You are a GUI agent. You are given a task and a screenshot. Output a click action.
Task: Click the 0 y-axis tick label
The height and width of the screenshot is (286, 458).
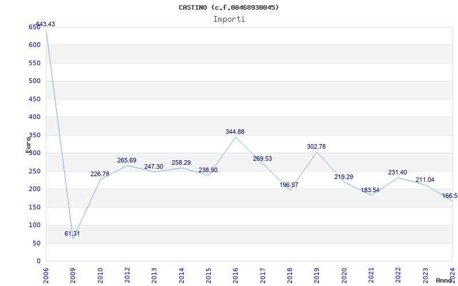pos(38,261)
